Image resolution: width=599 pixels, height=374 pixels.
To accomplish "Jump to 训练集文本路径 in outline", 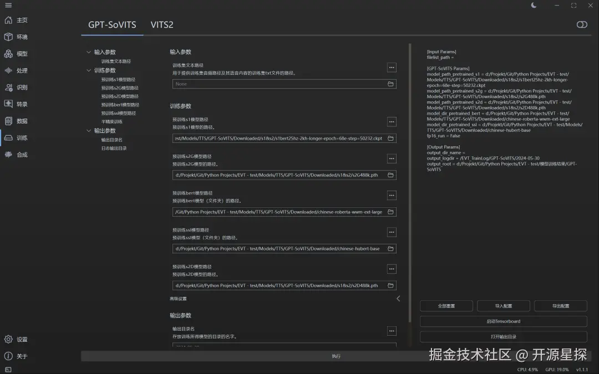I will 116,62.
